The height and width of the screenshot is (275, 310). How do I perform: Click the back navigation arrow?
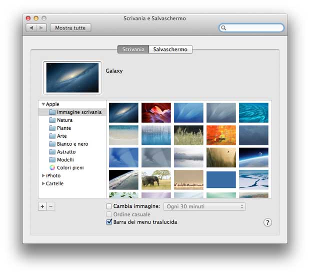coord(31,28)
